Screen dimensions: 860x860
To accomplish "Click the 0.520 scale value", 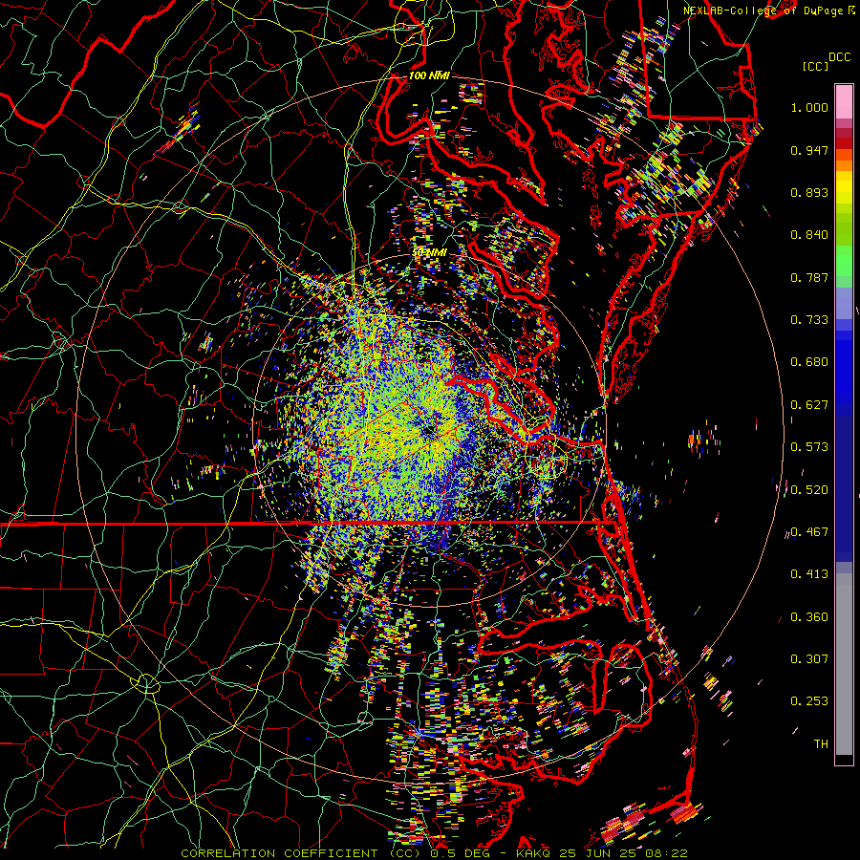I will [x=809, y=490].
